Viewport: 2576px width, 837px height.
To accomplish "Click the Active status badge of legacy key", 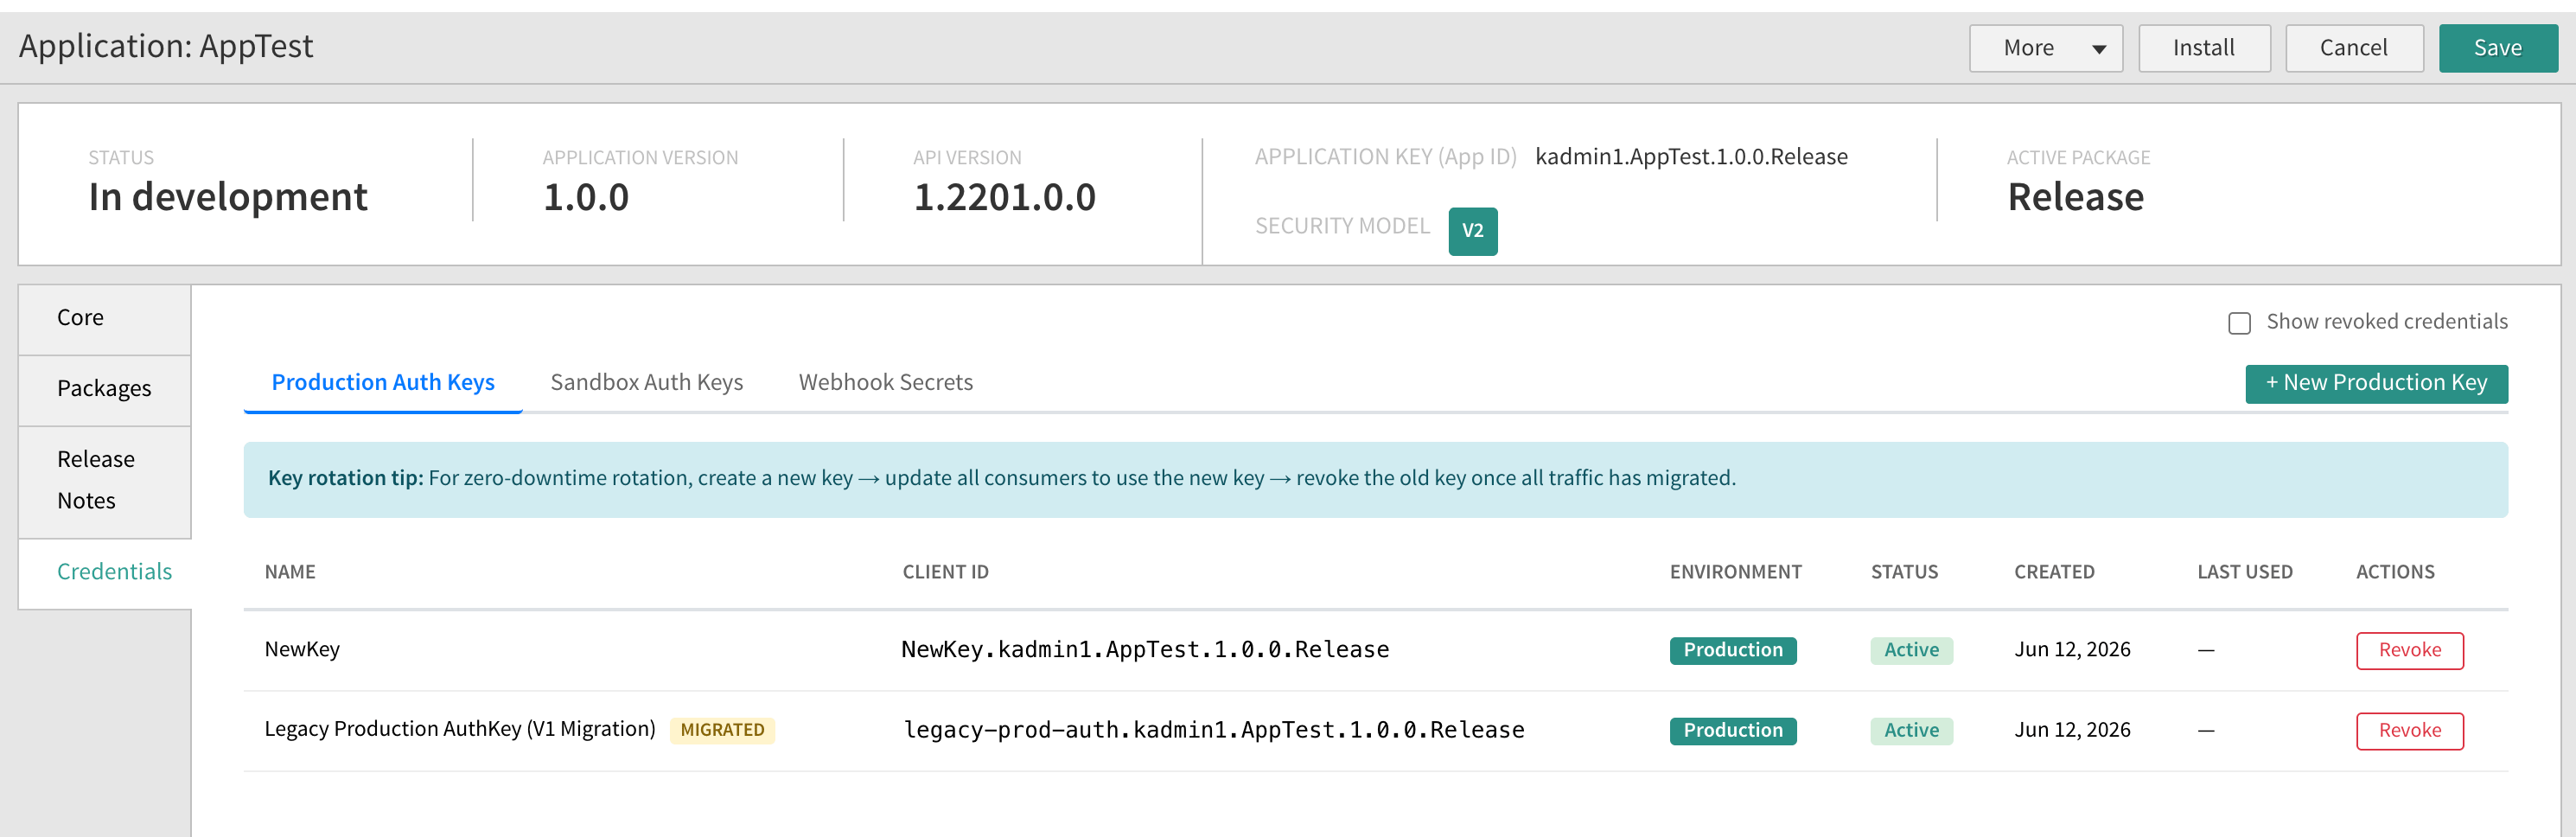I will pyautogui.click(x=1911, y=730).
